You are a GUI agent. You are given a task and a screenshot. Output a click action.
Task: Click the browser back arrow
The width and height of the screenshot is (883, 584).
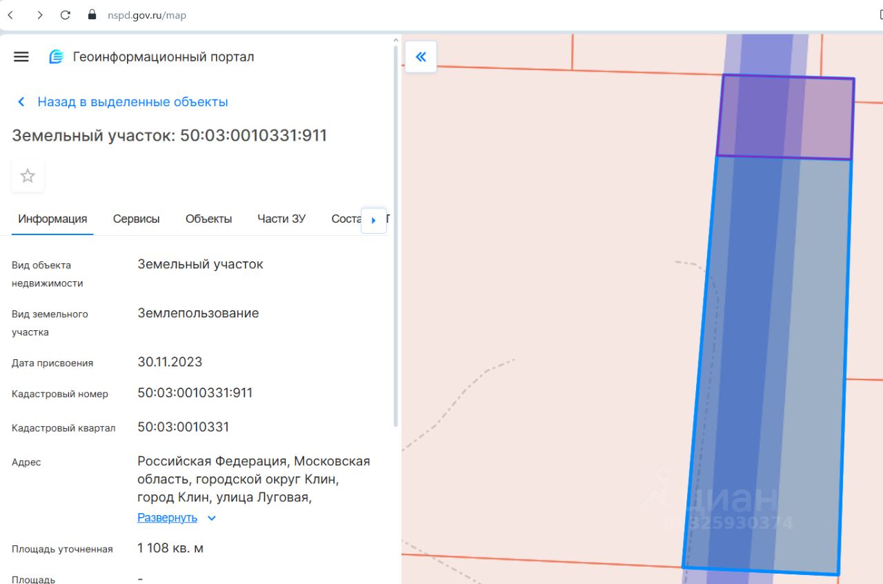(x=11, y=14)
